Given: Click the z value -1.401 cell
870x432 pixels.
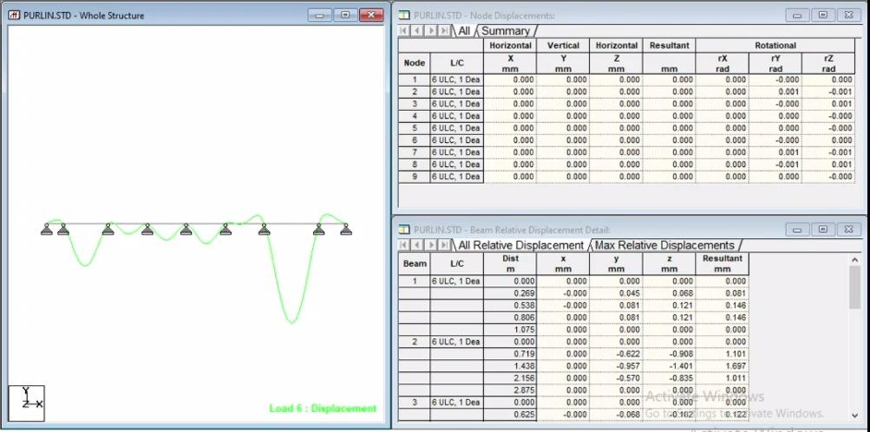Looking at the screenshot, I should [669, 366].
